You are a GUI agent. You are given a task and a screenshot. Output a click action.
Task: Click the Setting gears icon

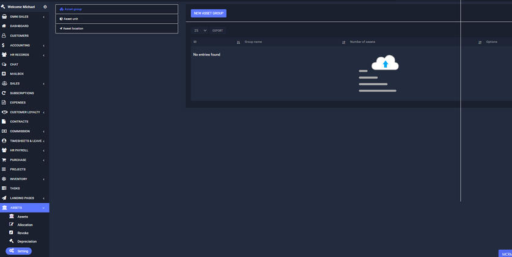pos(12,251)
